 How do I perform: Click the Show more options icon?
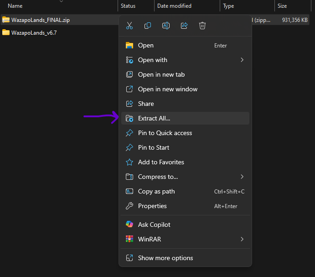click(x=129, y=258)
